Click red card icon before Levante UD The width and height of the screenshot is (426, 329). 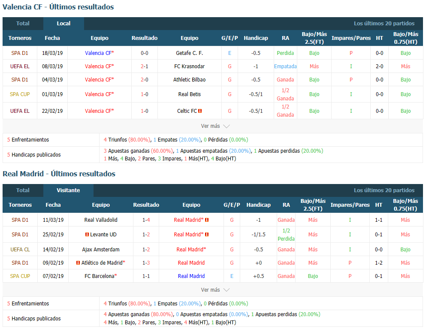tap(87, 235)
